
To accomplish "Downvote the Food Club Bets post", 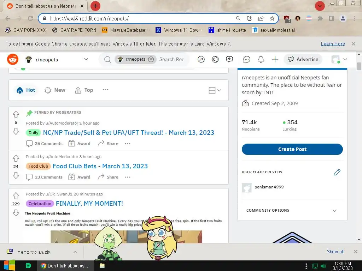I will 16,176.
